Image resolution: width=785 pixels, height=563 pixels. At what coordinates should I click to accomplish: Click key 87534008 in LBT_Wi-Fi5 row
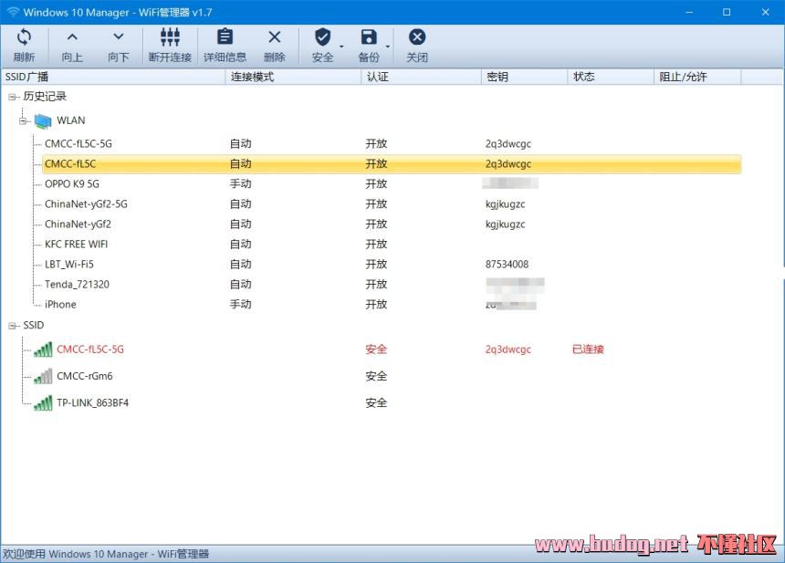coord(507,265)
